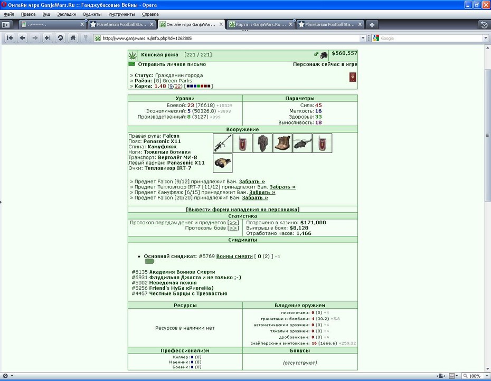The height and width of the screenshot is (381, 491).
Task: Click Opera status bar left icon
Action: point(5,376)
